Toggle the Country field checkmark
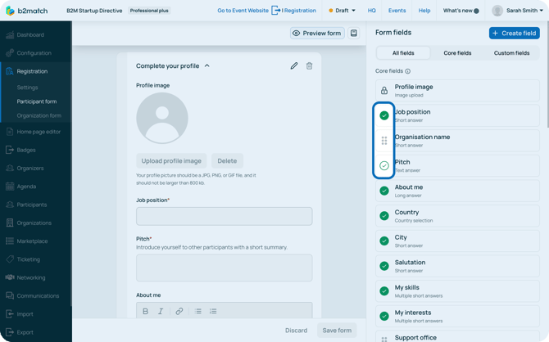This screenshot has height=342, width=549. coord(384,216)
